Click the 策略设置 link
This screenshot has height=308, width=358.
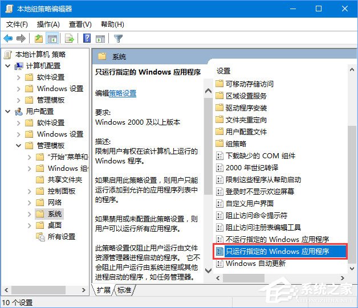click(x=123, y=93)
